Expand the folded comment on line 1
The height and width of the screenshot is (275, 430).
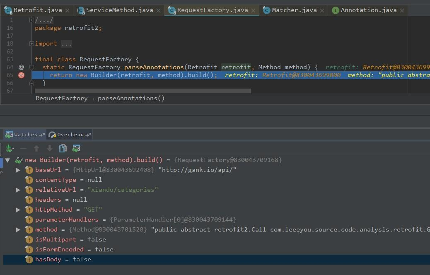click(31, 20)
